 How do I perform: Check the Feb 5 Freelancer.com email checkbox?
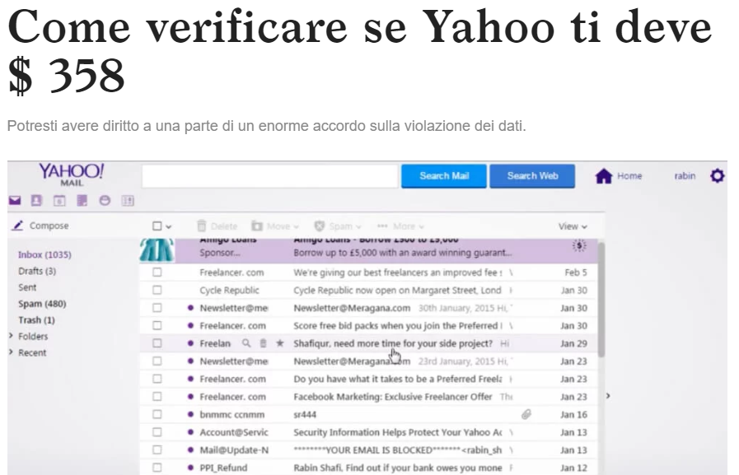(x=157, y=272)
